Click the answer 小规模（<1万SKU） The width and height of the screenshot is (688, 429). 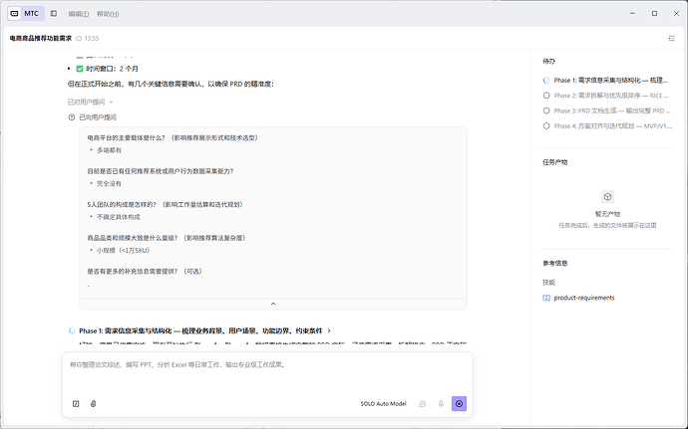[123, 250]
